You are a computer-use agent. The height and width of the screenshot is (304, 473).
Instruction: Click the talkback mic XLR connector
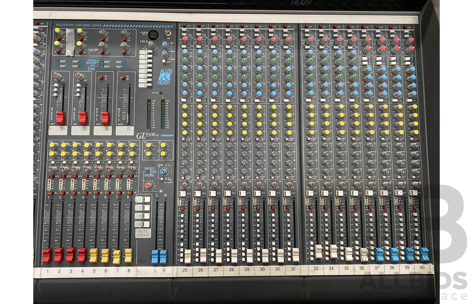pos(153,34)
